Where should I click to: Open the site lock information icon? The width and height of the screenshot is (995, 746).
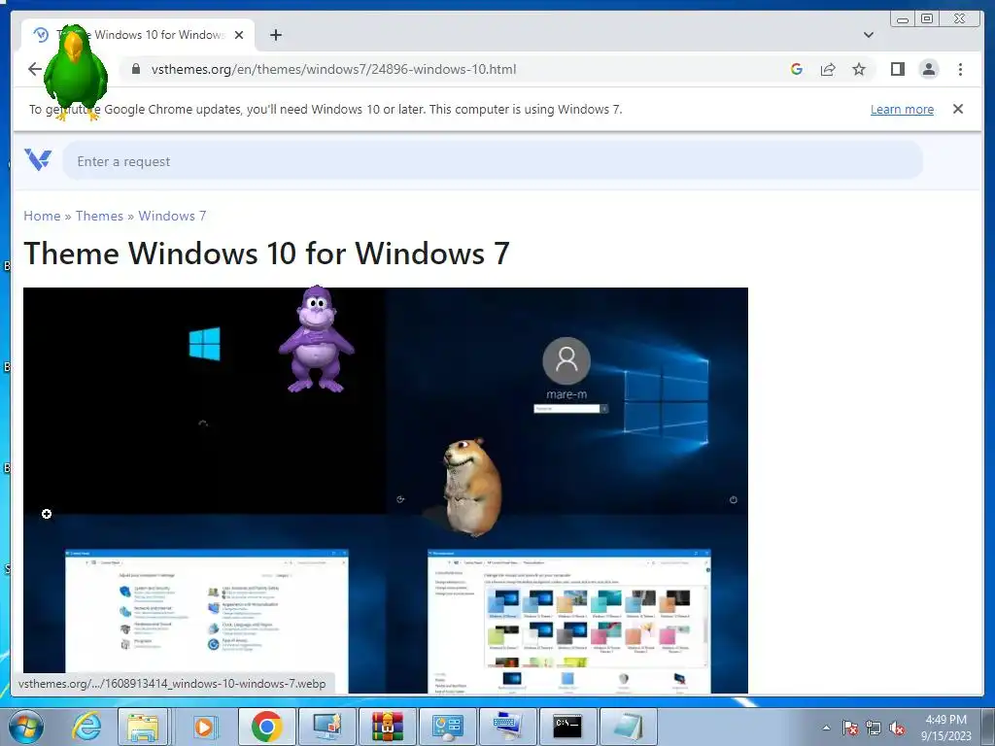tap(135, 69)
